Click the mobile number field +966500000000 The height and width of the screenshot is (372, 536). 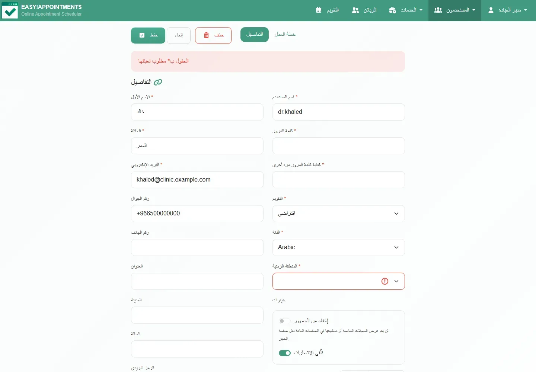coord(197,214)
